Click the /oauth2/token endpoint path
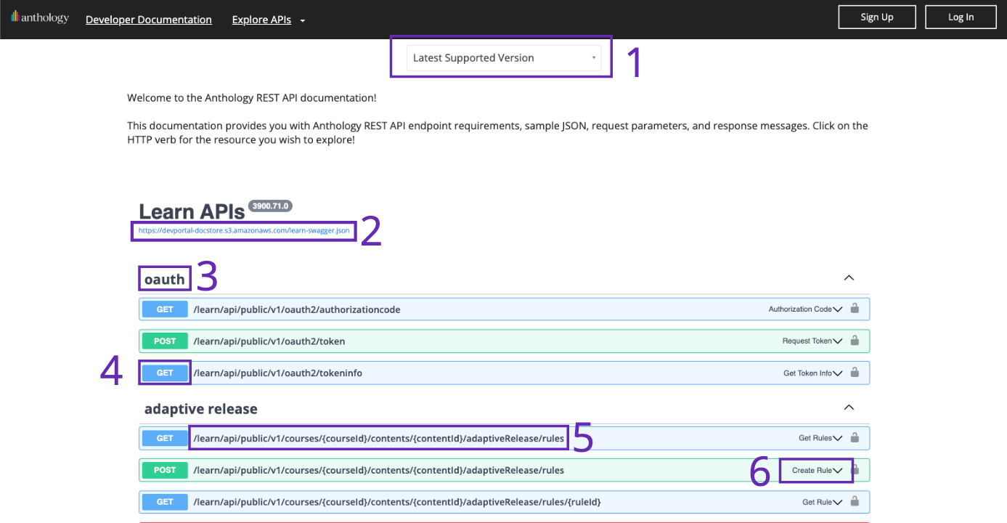Viewport: 1007px width, 523px height. 269,341
